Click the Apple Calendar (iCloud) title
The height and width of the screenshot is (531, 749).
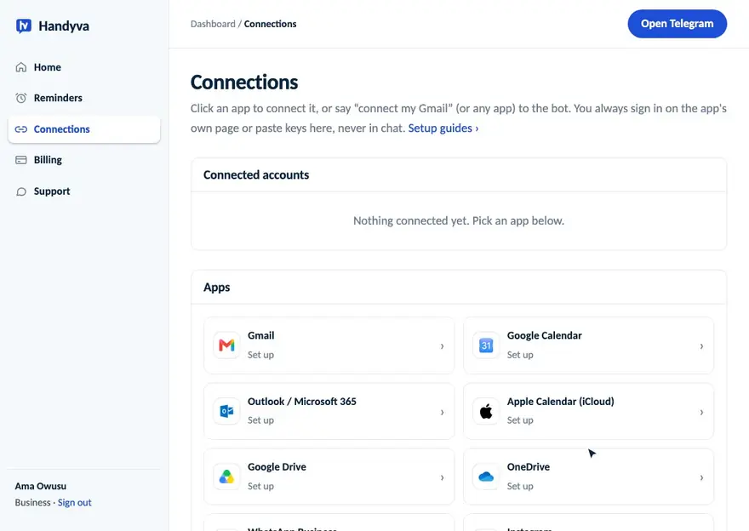tap(560, 402)
